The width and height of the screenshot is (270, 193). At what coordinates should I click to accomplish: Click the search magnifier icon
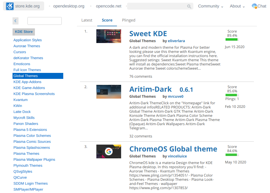(x=189, y=6)
